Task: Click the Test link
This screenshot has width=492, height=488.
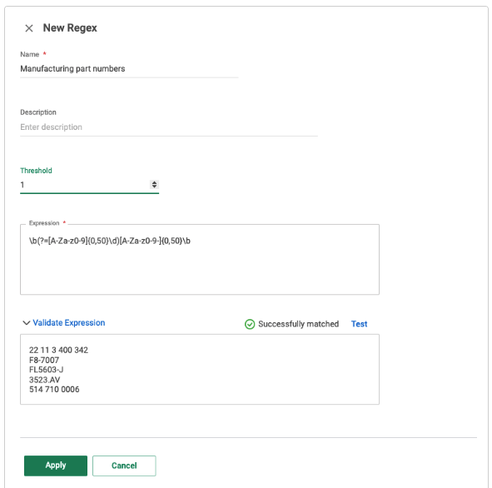Action: [x=359, y=324]
